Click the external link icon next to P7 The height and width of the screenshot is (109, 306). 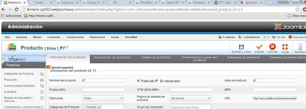67,47
